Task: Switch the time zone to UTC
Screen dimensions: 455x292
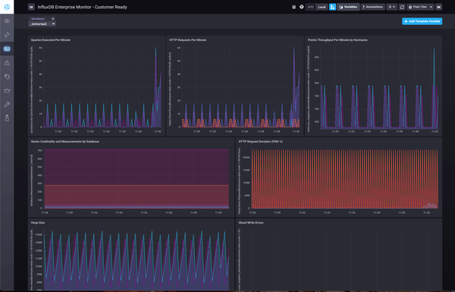Action: coord(311,7)
